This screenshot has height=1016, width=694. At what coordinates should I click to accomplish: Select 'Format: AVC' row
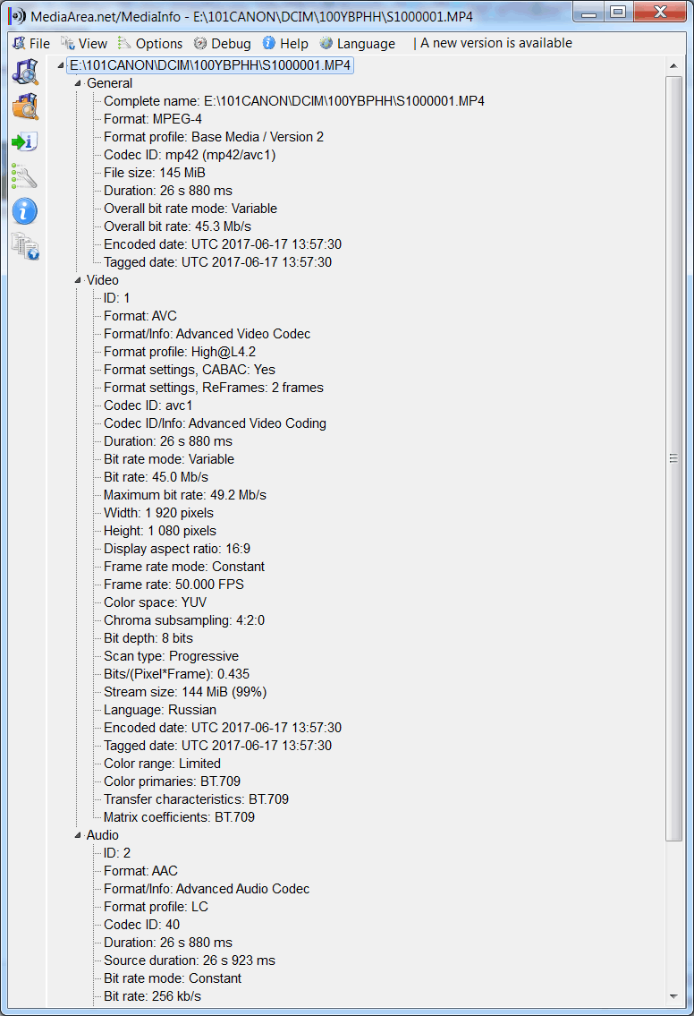click(140, 316)
